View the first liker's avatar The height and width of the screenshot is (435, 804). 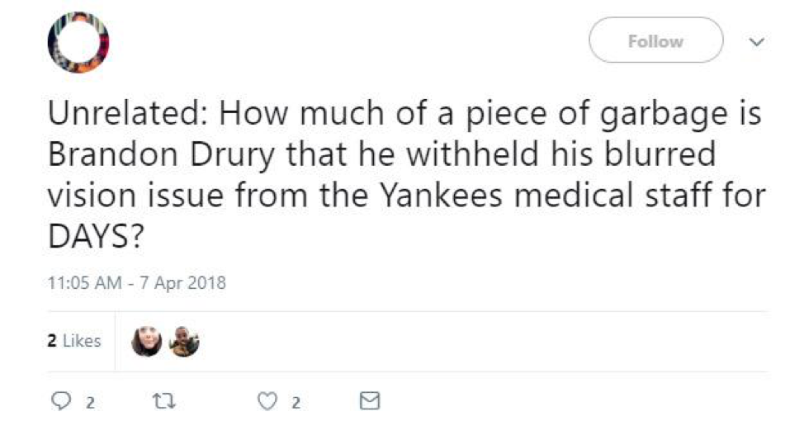click(148, 341)
